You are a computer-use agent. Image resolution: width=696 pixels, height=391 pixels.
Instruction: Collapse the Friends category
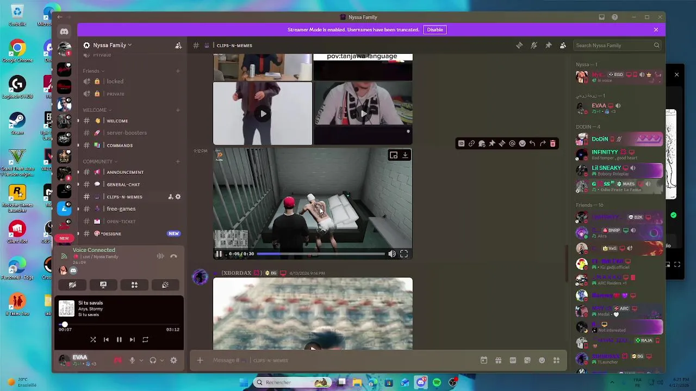tap(94, 71)
